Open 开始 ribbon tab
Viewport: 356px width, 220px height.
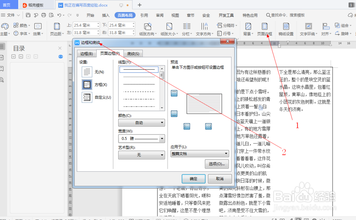(x=90, y=15)
